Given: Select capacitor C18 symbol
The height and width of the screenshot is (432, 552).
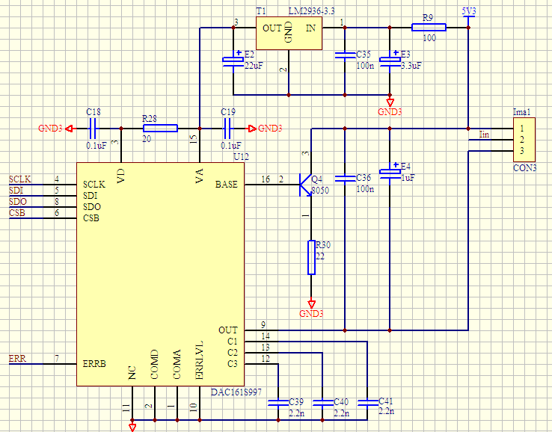Looking at the screenshot, I should [x=92, y=129].
